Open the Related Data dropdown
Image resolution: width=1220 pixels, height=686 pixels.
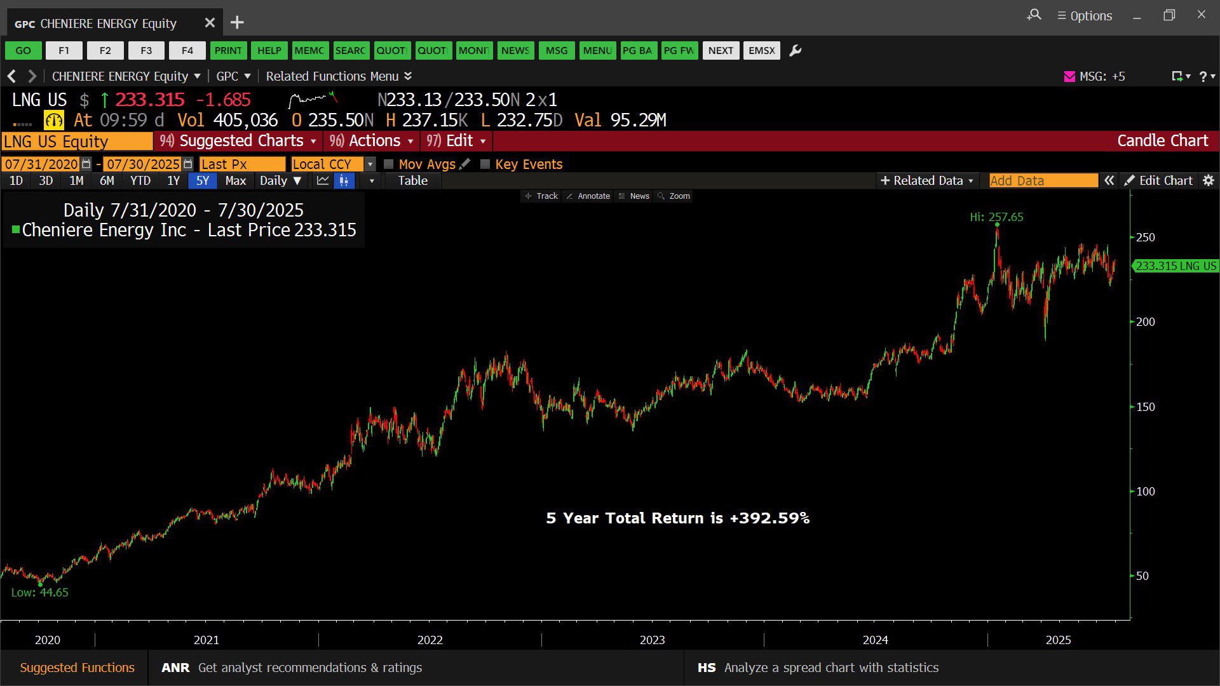pos(927,180)
